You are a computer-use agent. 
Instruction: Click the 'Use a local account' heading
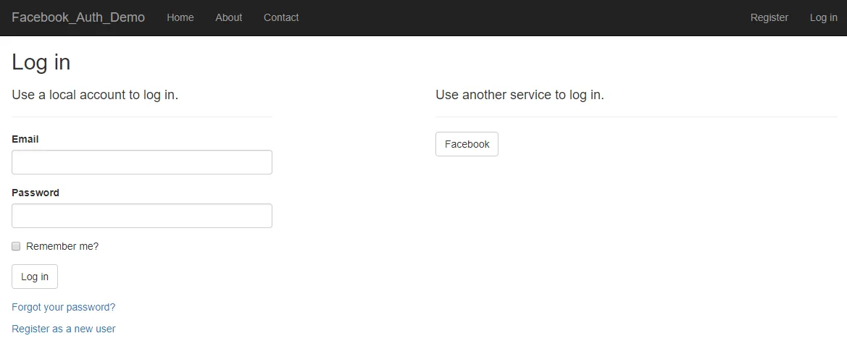95,95
